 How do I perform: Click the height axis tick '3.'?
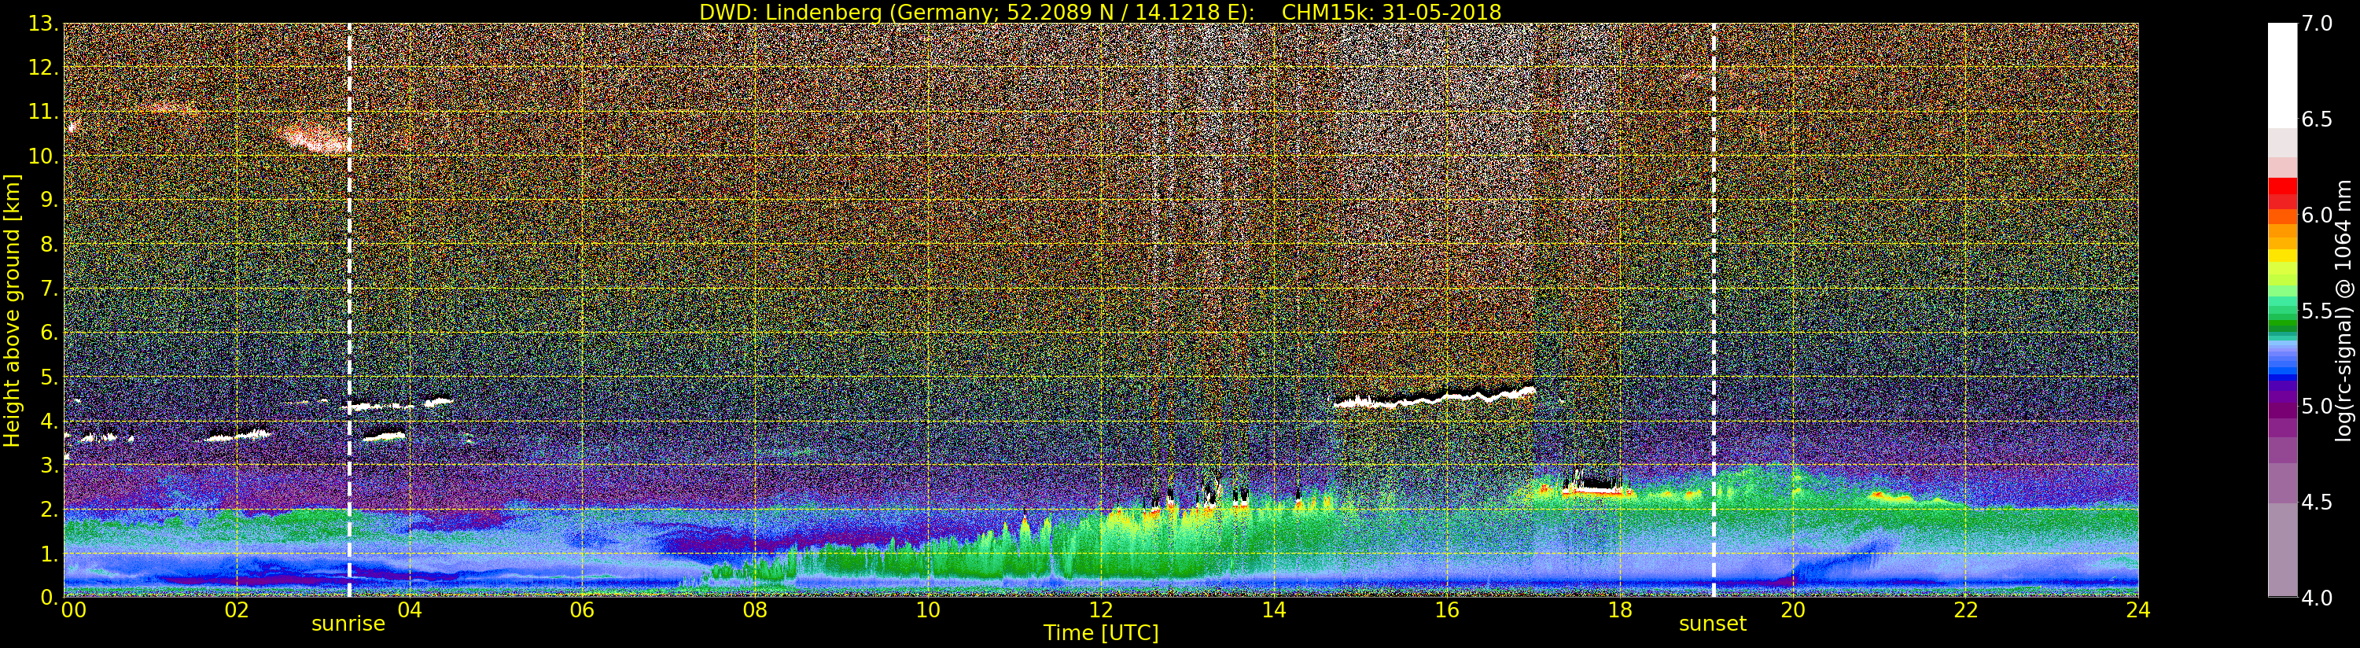[50, 465]
